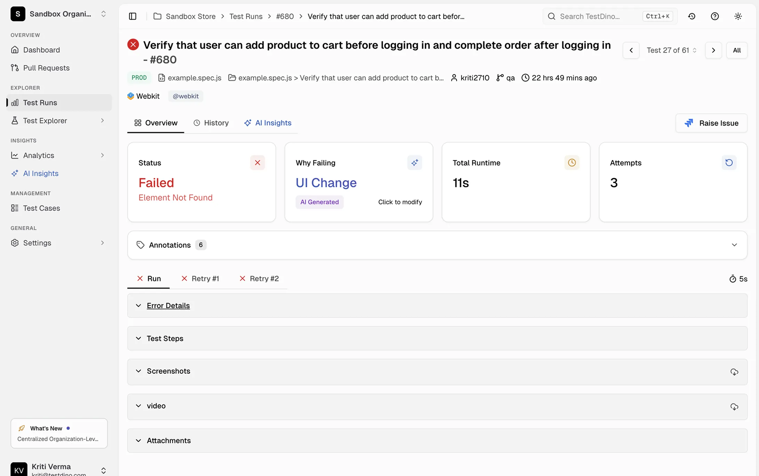Expand Analytics submenu chevron
This screenshot has height=476, width=759.
103,155
